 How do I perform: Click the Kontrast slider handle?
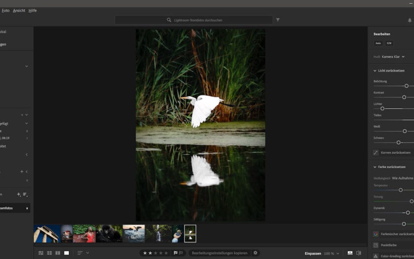404,97
